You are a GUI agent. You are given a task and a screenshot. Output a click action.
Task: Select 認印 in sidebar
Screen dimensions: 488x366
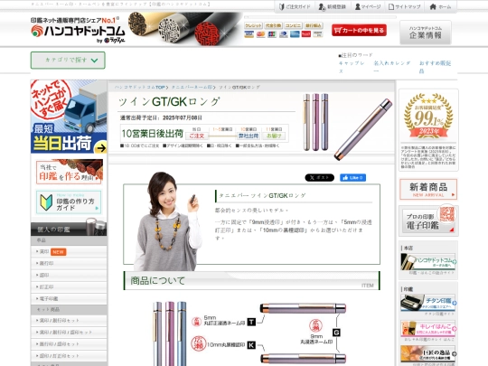(x=69, y=275)
